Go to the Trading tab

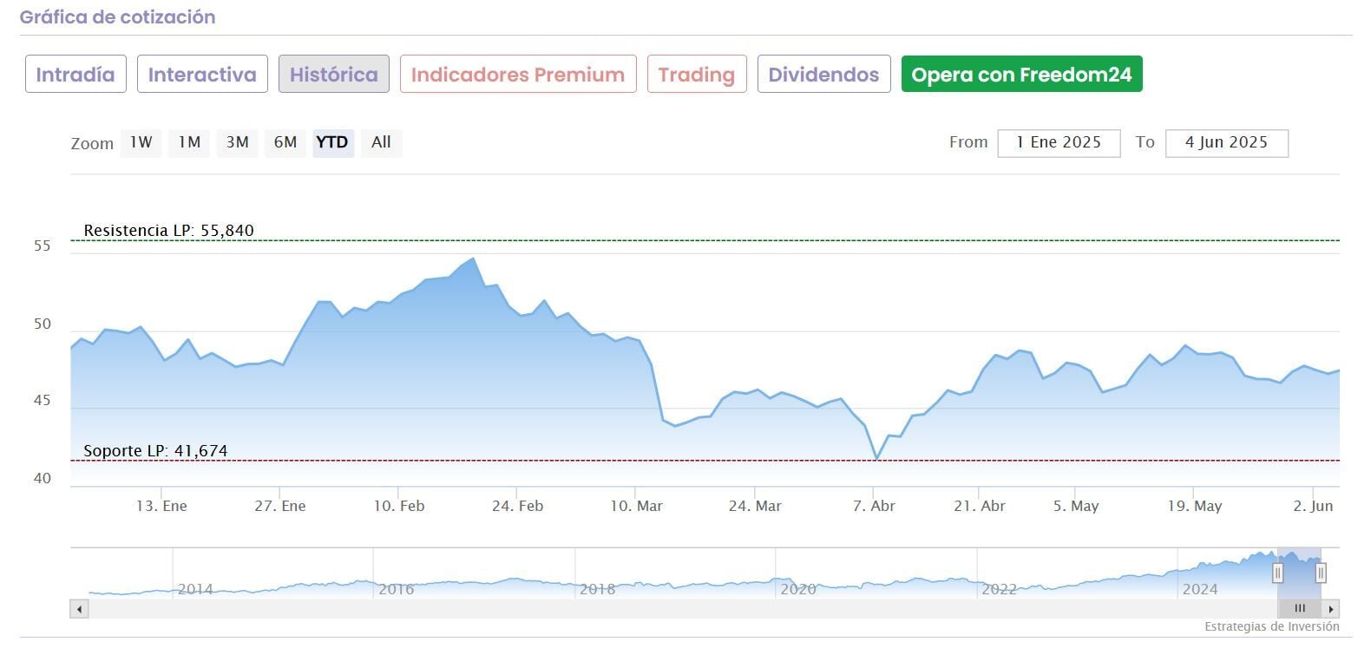(696, 75)
